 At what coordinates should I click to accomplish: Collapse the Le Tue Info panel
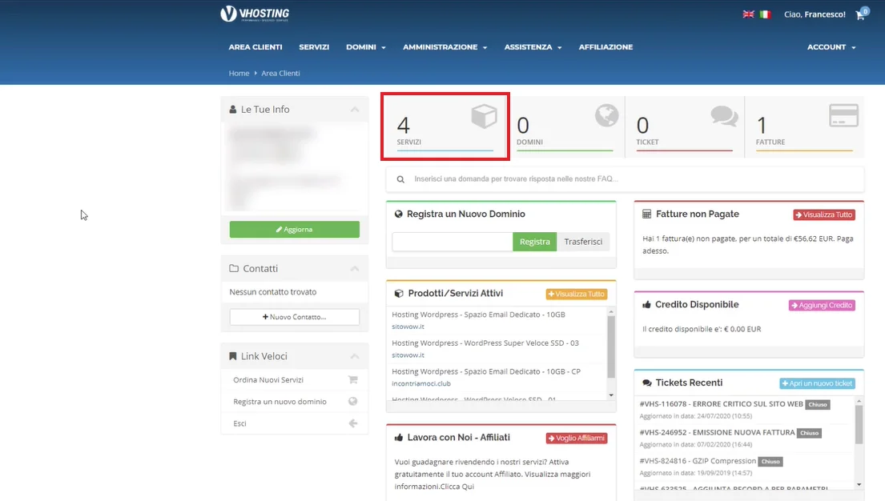coord(355,110)
